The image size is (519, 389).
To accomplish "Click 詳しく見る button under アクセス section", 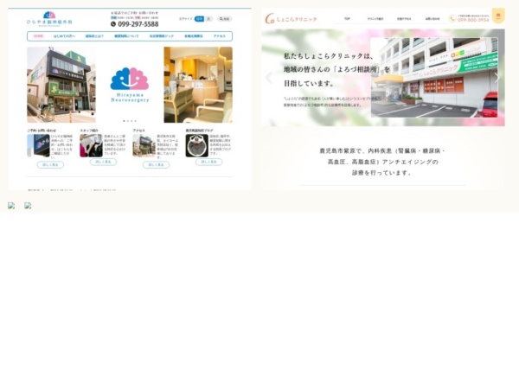I will 155,164.
